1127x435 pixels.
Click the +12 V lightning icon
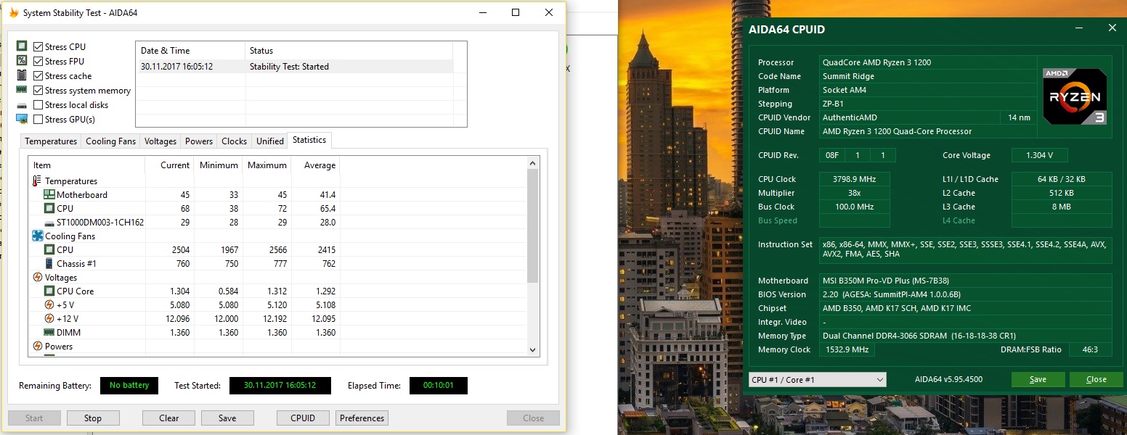click(x=49, y=318)
